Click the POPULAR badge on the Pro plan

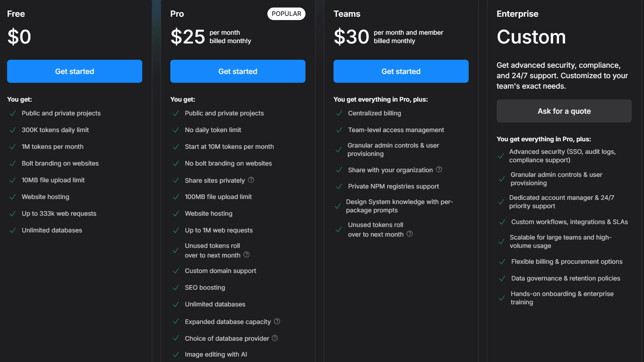coord(286,13)
